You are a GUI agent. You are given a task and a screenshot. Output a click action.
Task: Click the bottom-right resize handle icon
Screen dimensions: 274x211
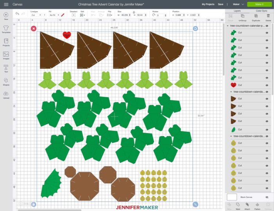195,204
